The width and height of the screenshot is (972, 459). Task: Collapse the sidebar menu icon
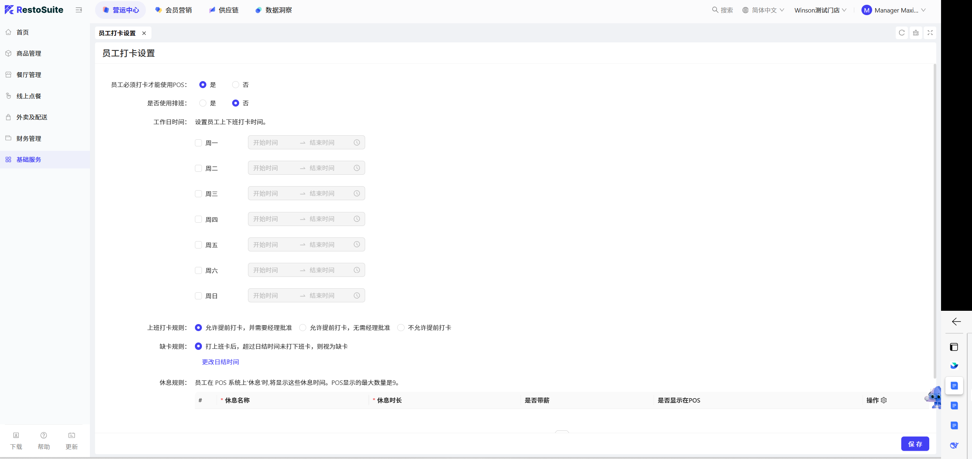78,10
